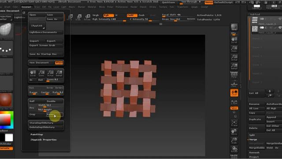Open the Render menu

(134, 7)
